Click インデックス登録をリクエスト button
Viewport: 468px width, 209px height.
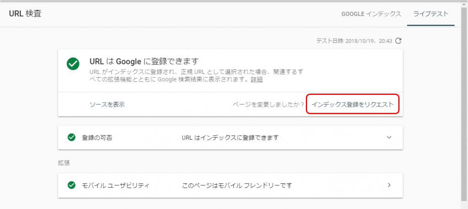tap(352, 104)
